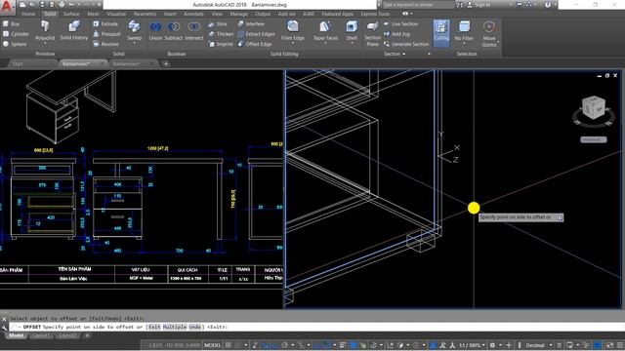
Task: Open the Decimal units dropdown
Action: tap(538, 345)
